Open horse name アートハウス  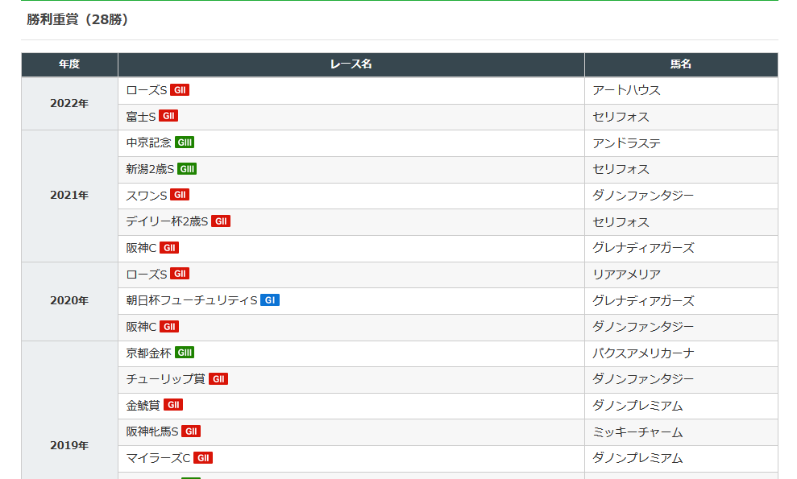[626, 90]
